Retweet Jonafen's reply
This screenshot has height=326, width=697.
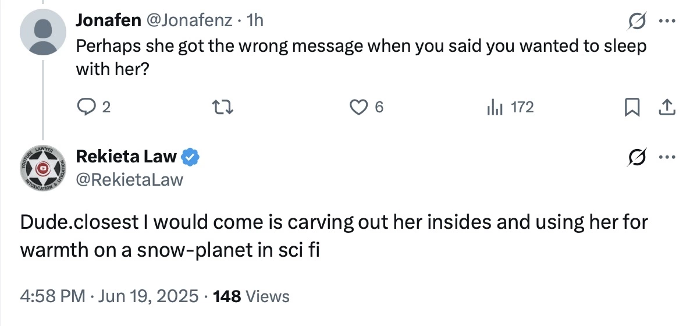tap(222, 107)
